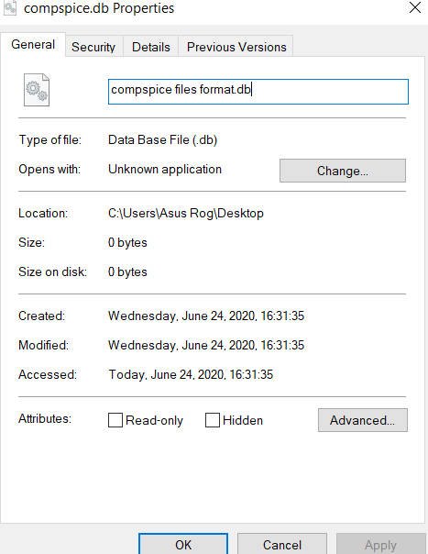Click the Created date value

[x=206, y=316]
